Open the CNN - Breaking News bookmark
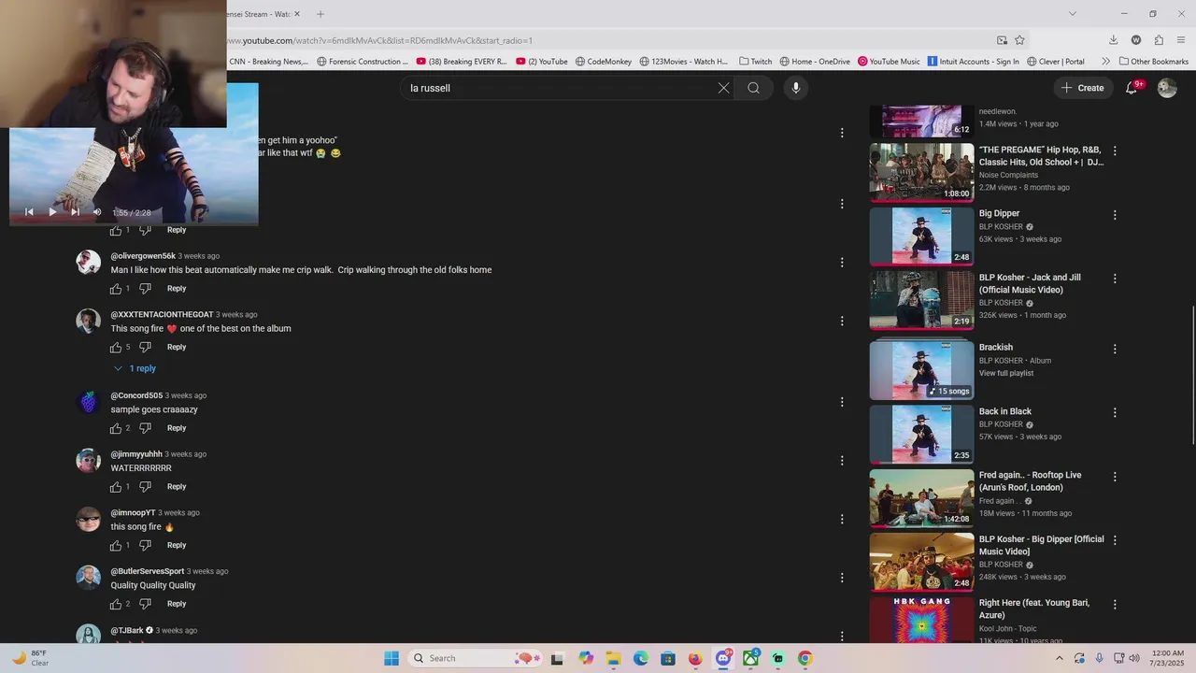This screenshot has width=1196, height=673. click(268, 62)
